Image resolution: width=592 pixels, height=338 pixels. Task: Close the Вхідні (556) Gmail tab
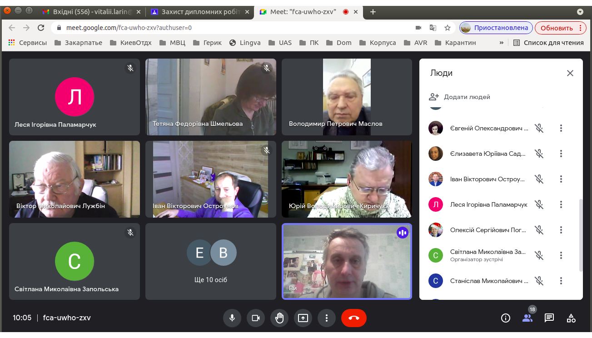139,12
